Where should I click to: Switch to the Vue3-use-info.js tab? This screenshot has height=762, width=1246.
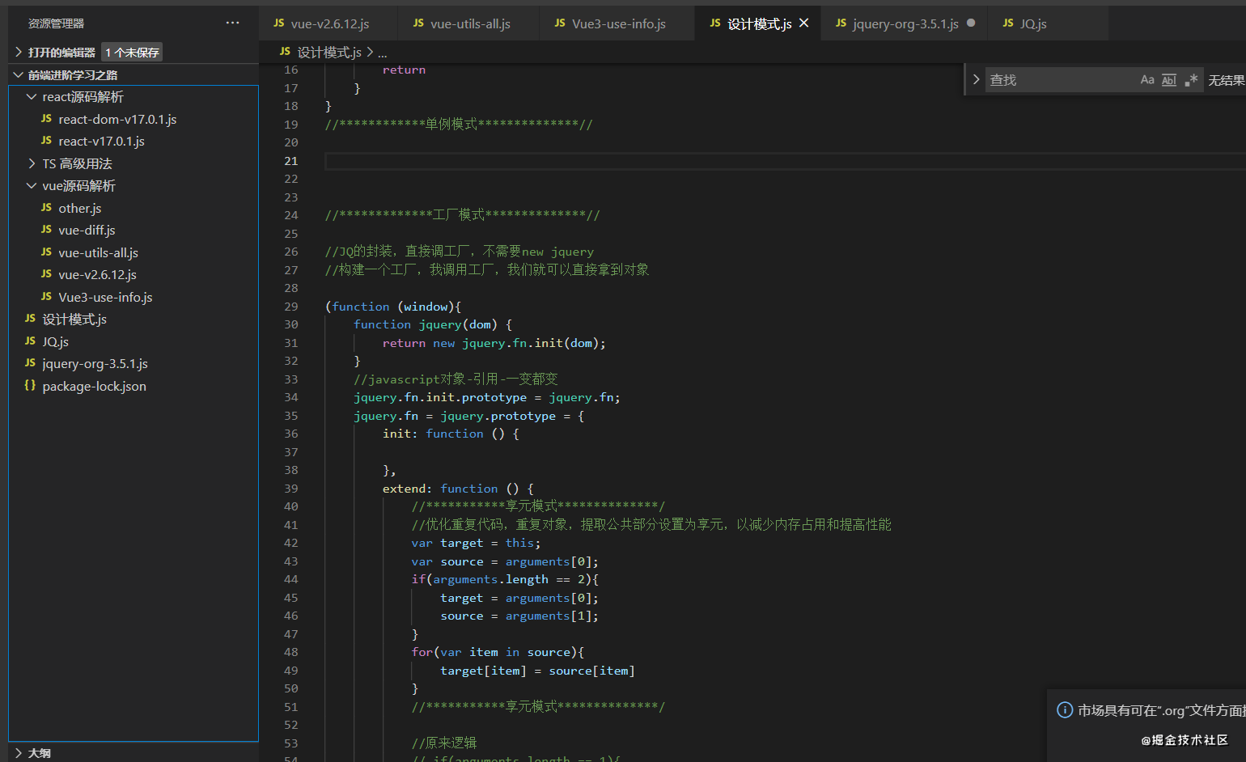point(618,23)
